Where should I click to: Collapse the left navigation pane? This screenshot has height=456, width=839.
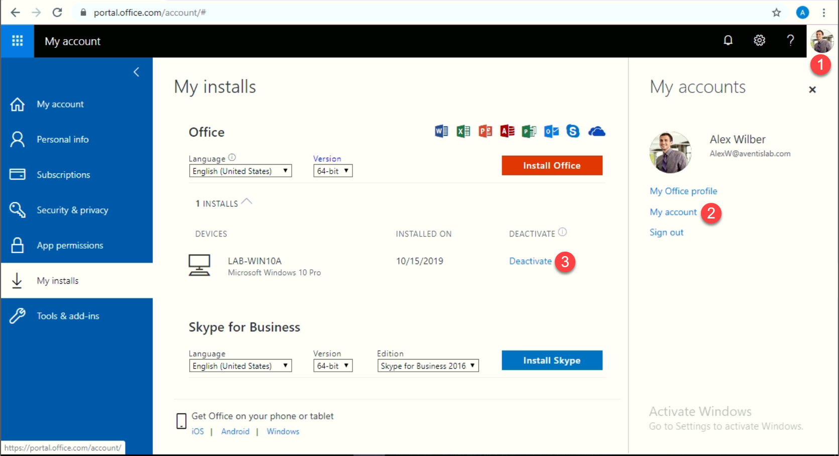pos(136,72)
